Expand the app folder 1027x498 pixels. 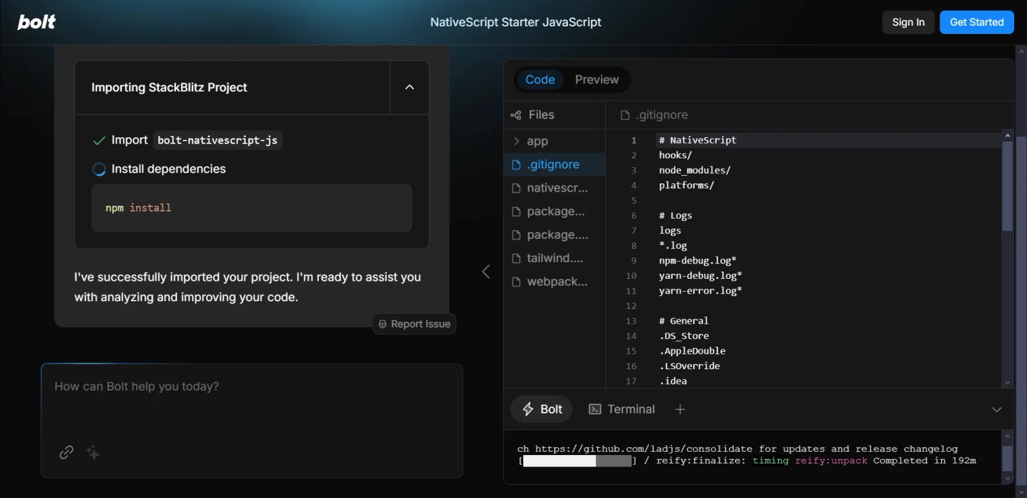pos(555,141)
